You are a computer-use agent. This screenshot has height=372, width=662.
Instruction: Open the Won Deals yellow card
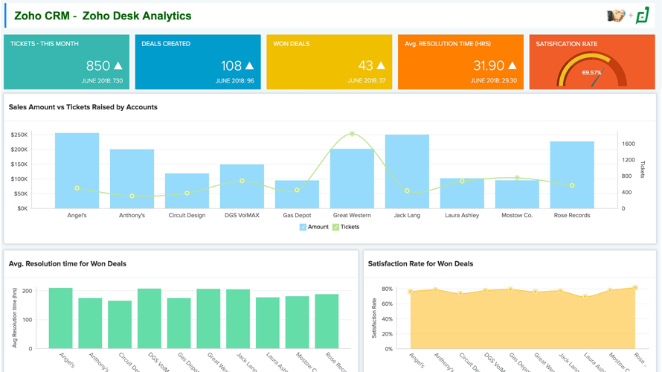coord(329,62)
